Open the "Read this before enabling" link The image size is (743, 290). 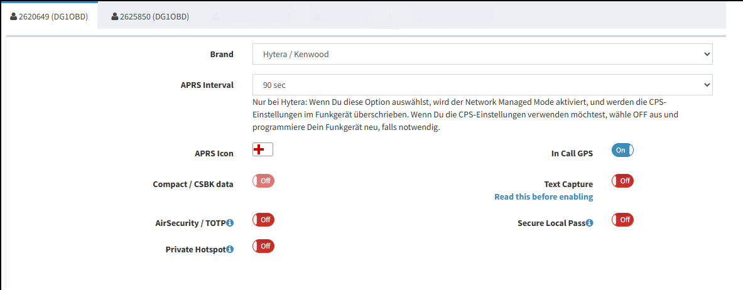543,196
